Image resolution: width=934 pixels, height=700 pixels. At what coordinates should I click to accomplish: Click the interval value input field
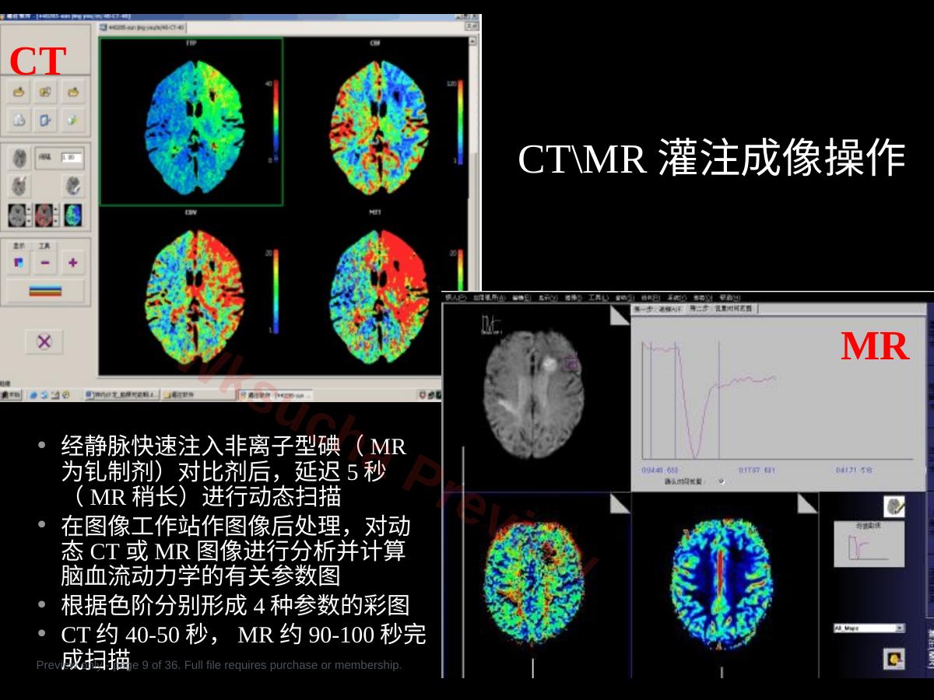pyautogui.click(x=71, y=157)
